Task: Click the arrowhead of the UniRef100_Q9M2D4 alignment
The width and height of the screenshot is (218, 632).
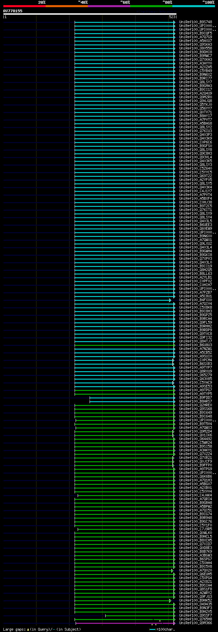Action: point(173,432)
